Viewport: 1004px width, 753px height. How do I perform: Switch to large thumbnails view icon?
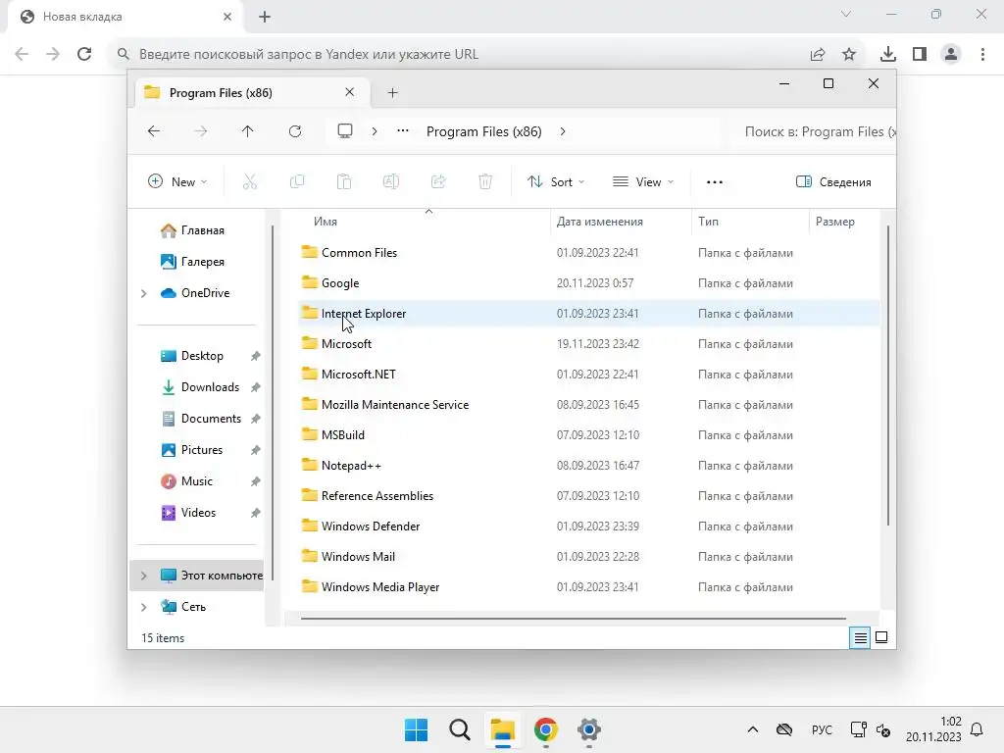pyautogui.click(x=881, y=637)
